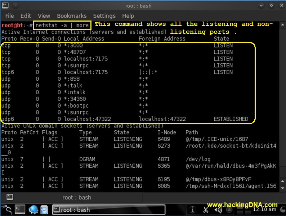
Task: Click the crescent icon at far right of panel
Action: click(283, 210)
